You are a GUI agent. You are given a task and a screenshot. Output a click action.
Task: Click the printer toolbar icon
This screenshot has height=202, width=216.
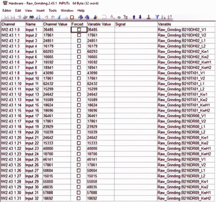32,17
